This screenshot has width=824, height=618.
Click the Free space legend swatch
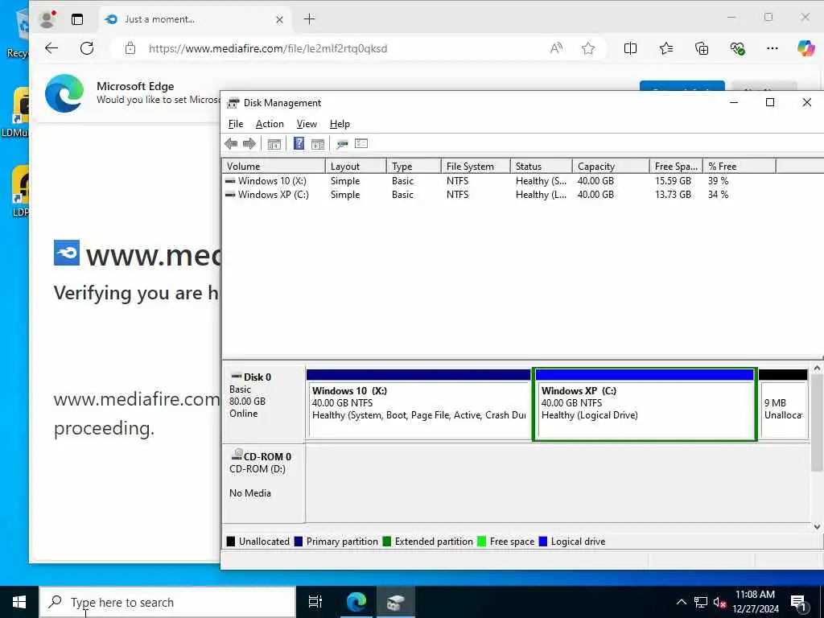click(481, 542)
